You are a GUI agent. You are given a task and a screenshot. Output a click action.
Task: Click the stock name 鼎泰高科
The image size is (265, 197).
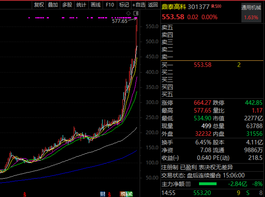(174, 7)
